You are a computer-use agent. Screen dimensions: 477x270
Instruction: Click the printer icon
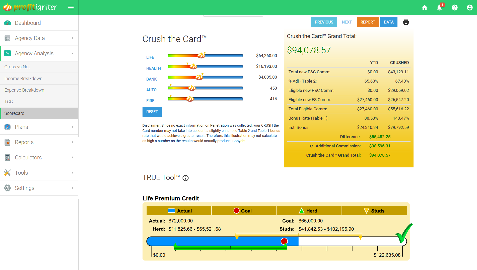(406, 22)
